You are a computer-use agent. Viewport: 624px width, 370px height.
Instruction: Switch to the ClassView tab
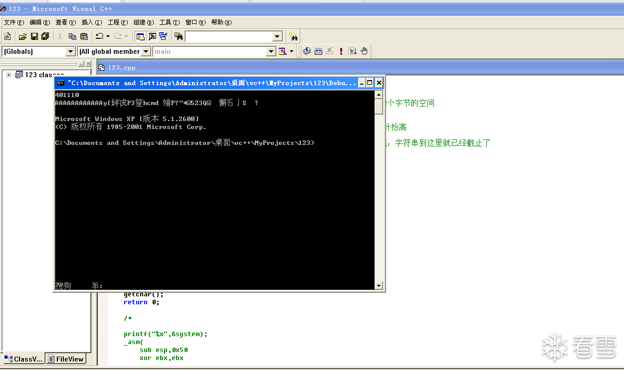24,359
